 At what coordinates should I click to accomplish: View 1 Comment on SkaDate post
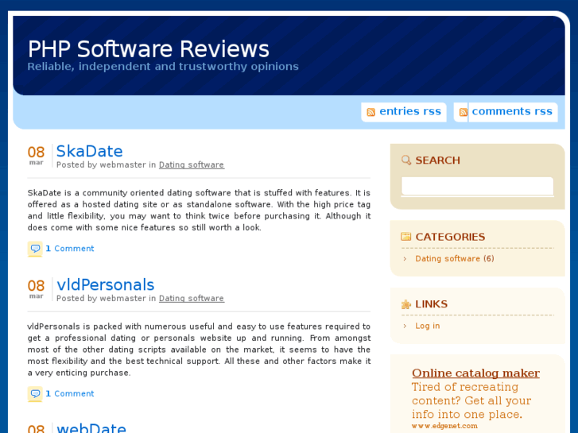click(x=70, y=249)
